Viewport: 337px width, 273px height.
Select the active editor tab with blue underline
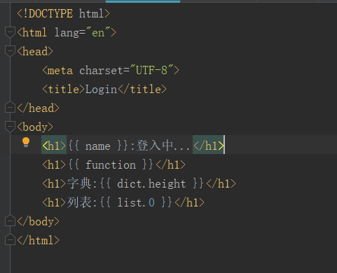[x=143, y=1]
